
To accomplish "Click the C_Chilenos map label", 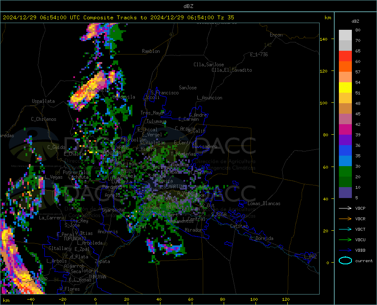I will (44, 119).
